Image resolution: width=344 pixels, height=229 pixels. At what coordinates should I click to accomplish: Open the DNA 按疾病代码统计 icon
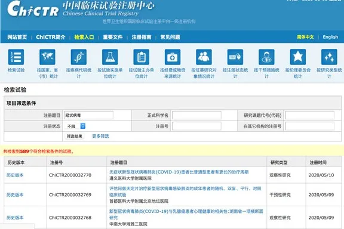point(79,57)
